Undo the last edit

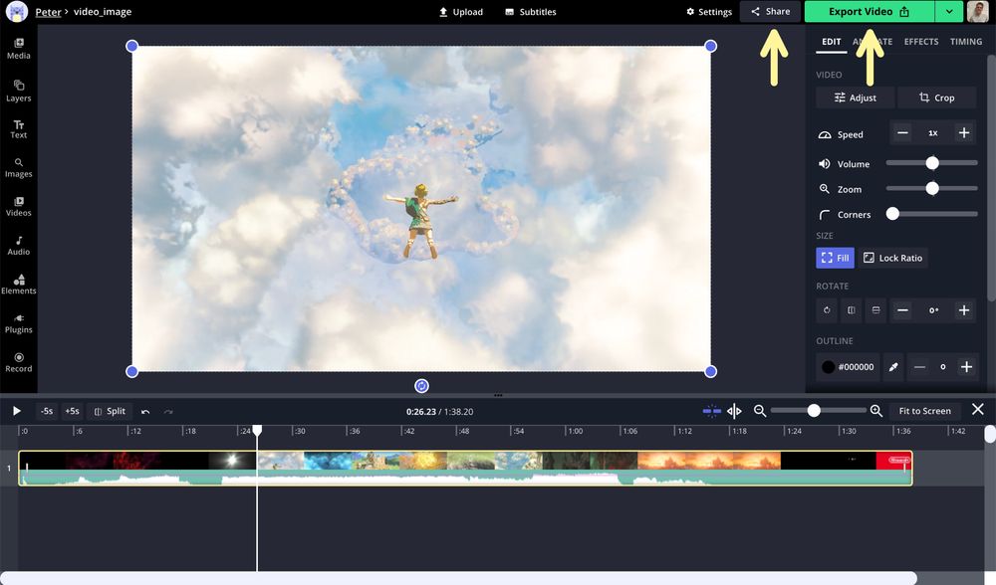(143, 410)
